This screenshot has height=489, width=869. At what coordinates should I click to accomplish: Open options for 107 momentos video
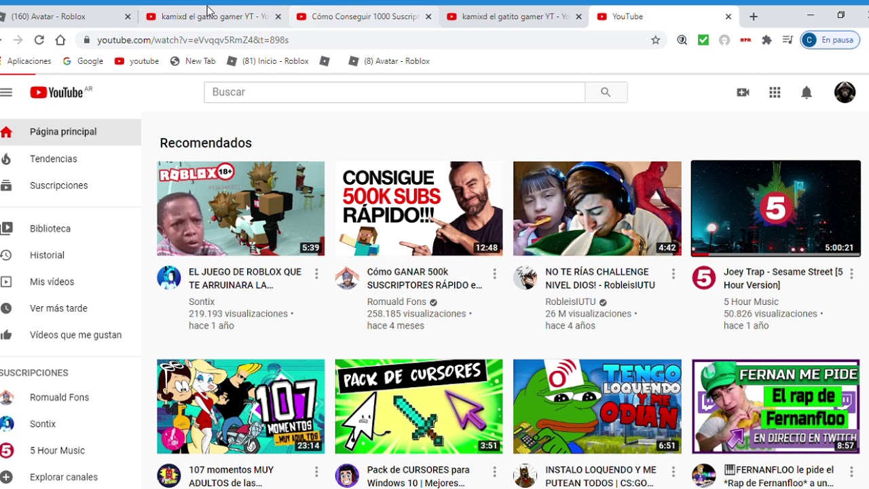point(316,472)
